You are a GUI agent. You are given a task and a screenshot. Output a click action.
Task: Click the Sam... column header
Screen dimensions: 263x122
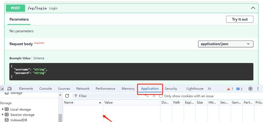click(237, 102)
